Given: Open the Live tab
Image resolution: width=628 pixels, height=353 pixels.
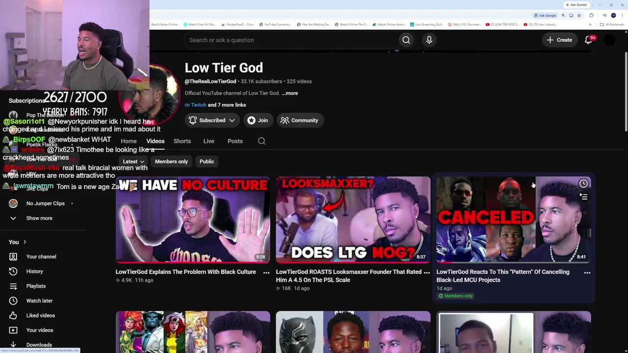Looking at the screenshot, I should tap(209, 141).
